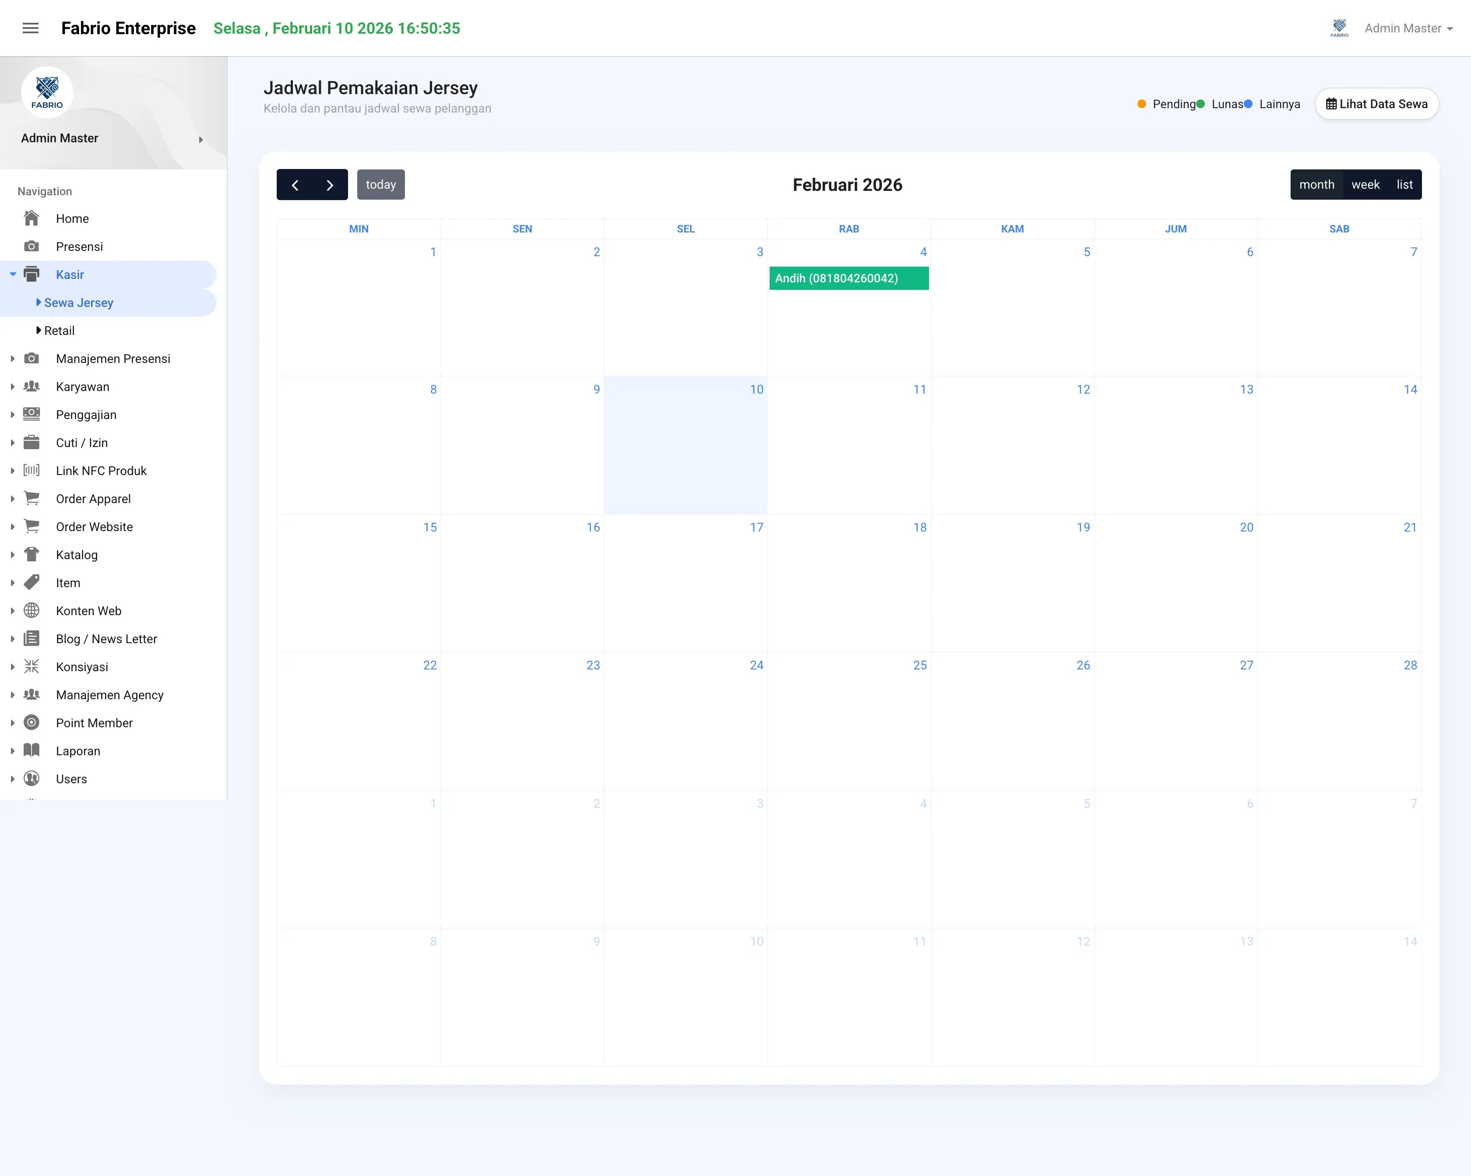This screenshot has width=1471, height=1176.
Task: Switch calendar to list view
Action: 1404,185
